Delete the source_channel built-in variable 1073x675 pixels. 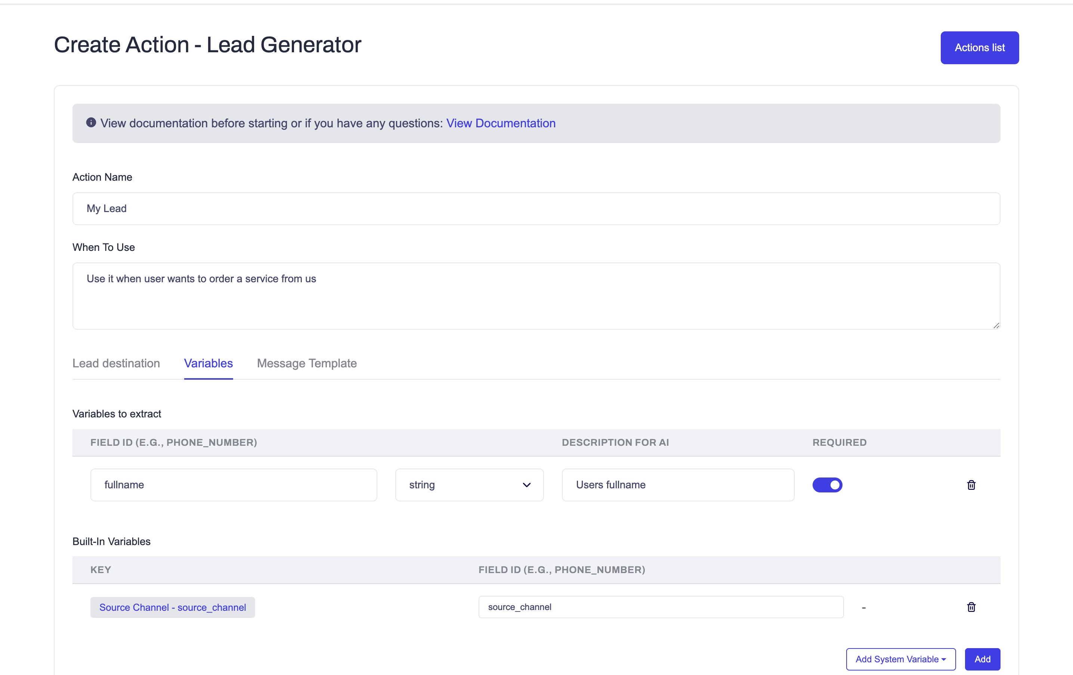[x=971, y=607]
